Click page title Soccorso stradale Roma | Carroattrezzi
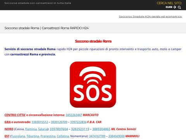Viewport: 186px width, 139px height. [x=46, y=28]
